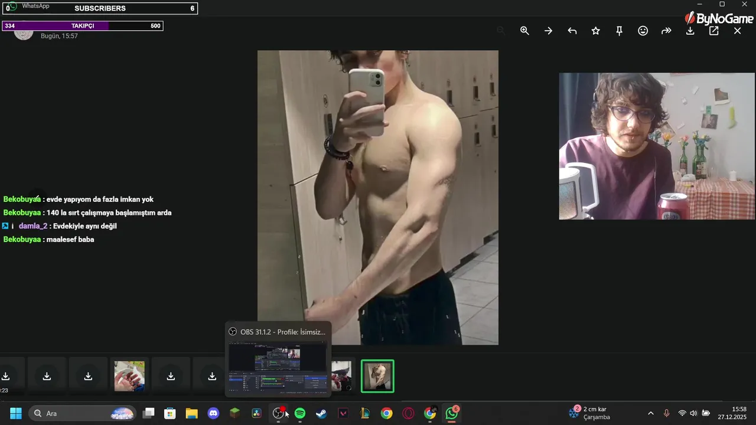This screenshot has height=425, width=756.
Task: Open DaVinci Resolve from the taskbar
Action: pos(256,413)
